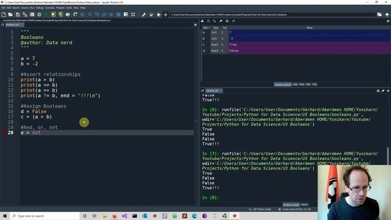Select variable a value 7 cell
391x220 pixels.
click(309, 32)
